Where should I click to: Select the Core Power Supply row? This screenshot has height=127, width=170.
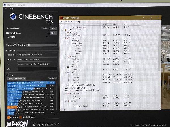109,106
